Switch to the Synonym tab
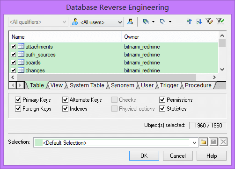This screenshot has width=235, height=169. (x=123, y=85)
